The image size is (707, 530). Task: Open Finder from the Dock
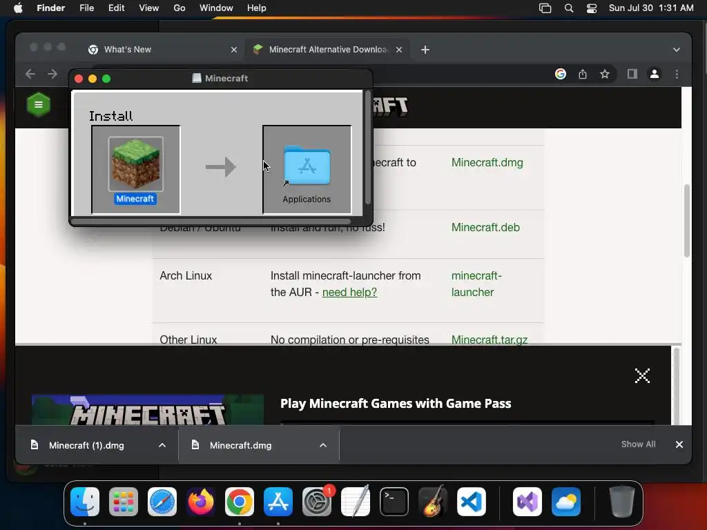pyautogui.click(x=85, y=502)
